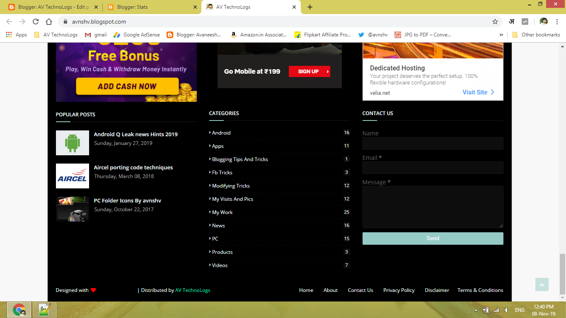Screen dimensions: 566x318
Task: Open Android Q Leak news post
Action: point(136,134)
